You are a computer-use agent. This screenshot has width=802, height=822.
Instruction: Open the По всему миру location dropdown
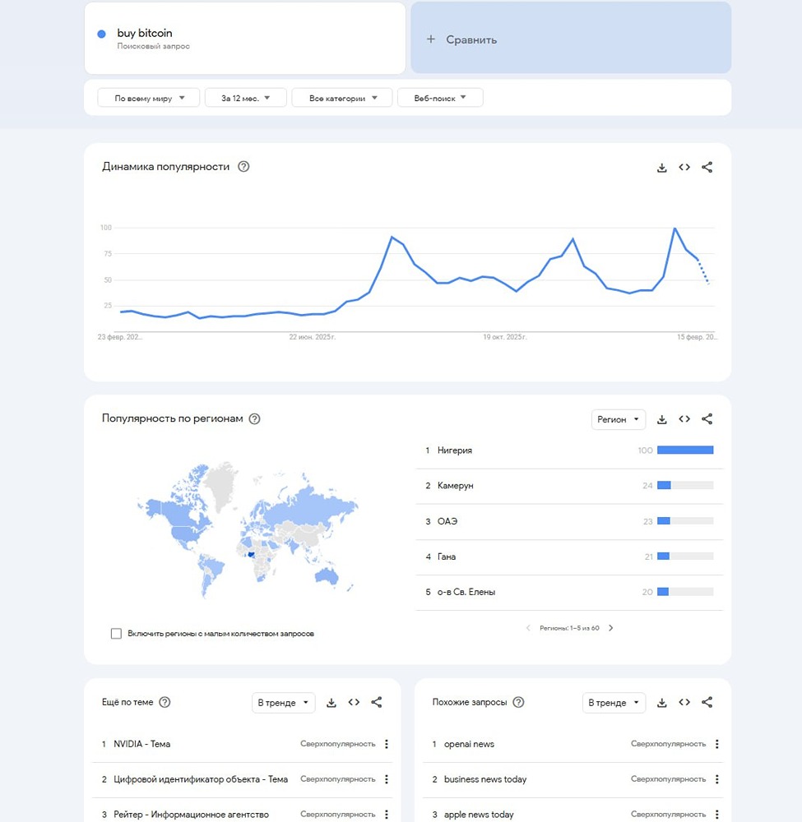coord(148,98)
